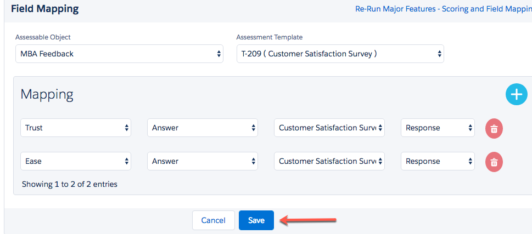Screen dimensions: 532x234
Task: Open the Assessable Object dropdown
Action: 119,54
